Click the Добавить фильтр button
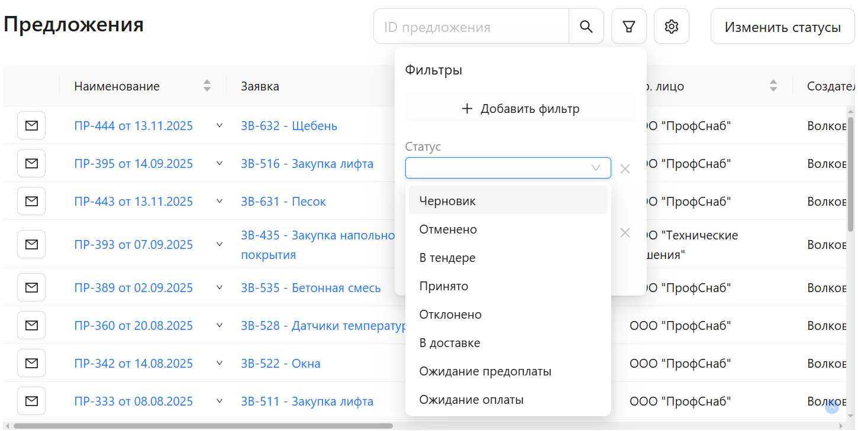The width and height of the screenshot is (858, 431). (x=520, y=108)
